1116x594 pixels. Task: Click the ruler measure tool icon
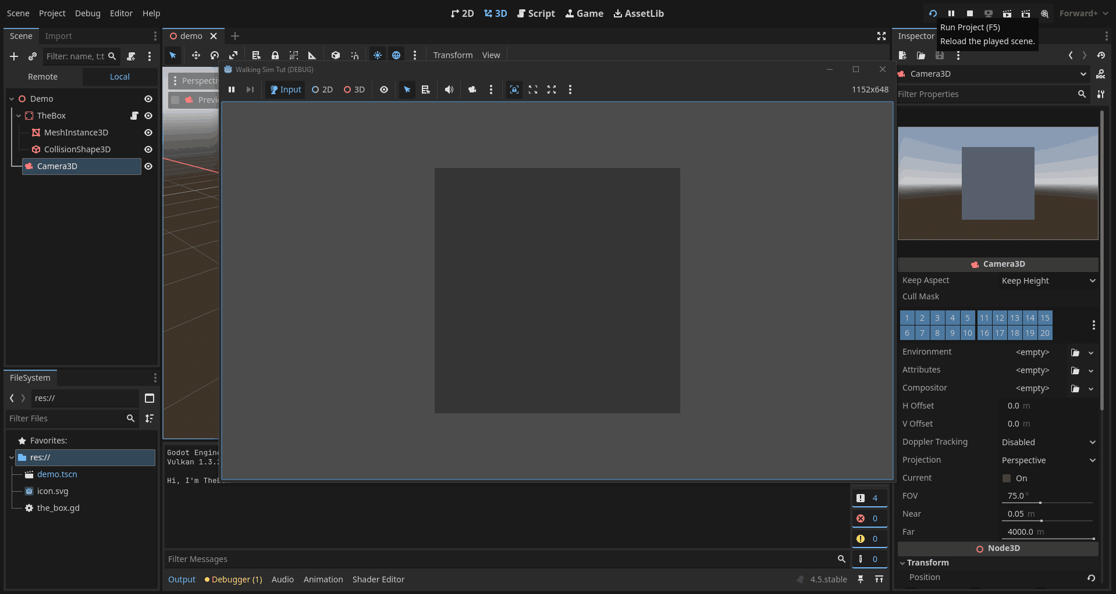pyautogui.click(x=312, y=55)
